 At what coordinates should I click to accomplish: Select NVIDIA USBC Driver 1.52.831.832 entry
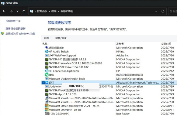point(69,67)
